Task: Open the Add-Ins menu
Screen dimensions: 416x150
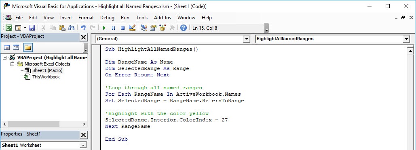Action: click(x=163, y=18)
